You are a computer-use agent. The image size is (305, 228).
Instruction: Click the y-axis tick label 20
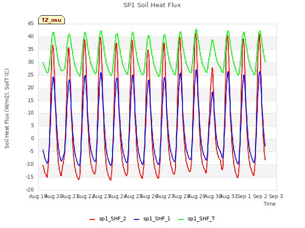tap(30, 87)
